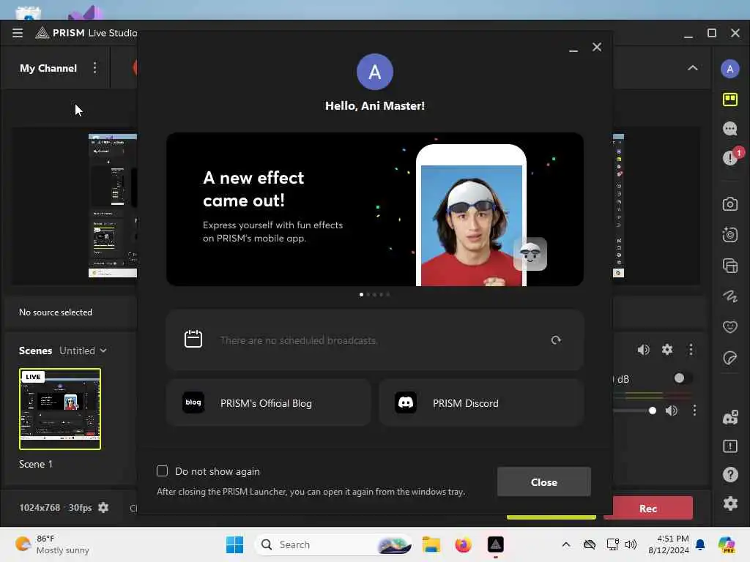Select the drawing pen scribble icon

730,296
